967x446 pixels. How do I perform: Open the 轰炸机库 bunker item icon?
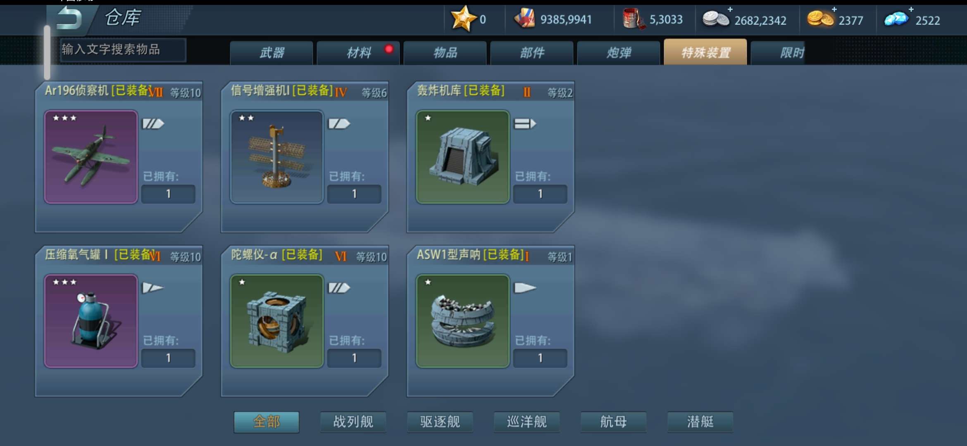click(462, 157)
